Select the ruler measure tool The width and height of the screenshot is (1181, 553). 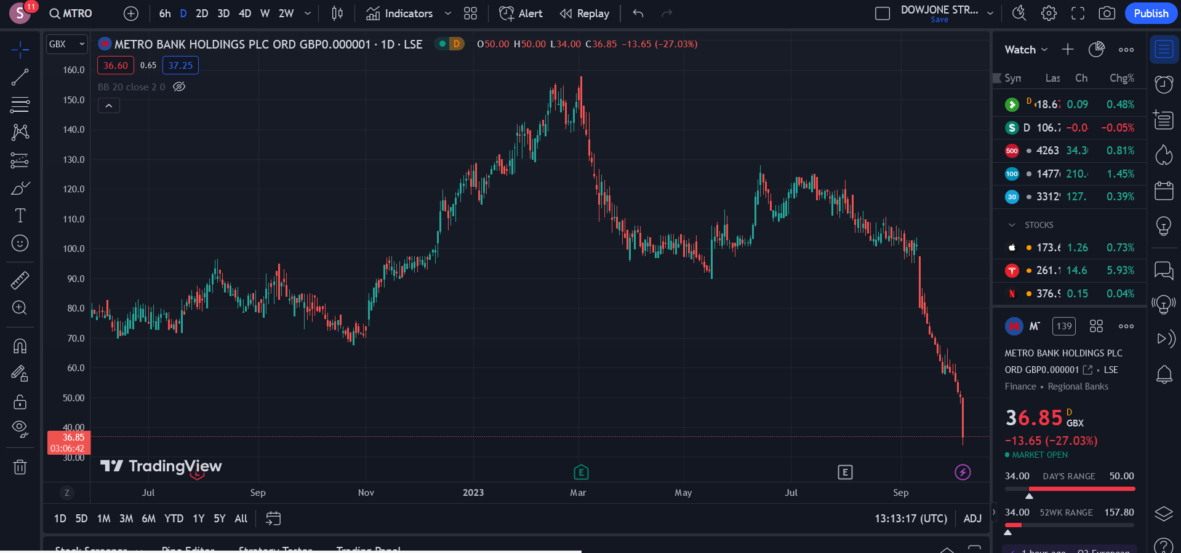click(20, 280)
